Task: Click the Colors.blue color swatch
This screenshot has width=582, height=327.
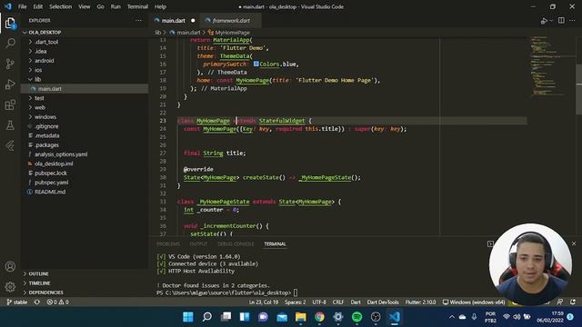Action: coord(256,64)
